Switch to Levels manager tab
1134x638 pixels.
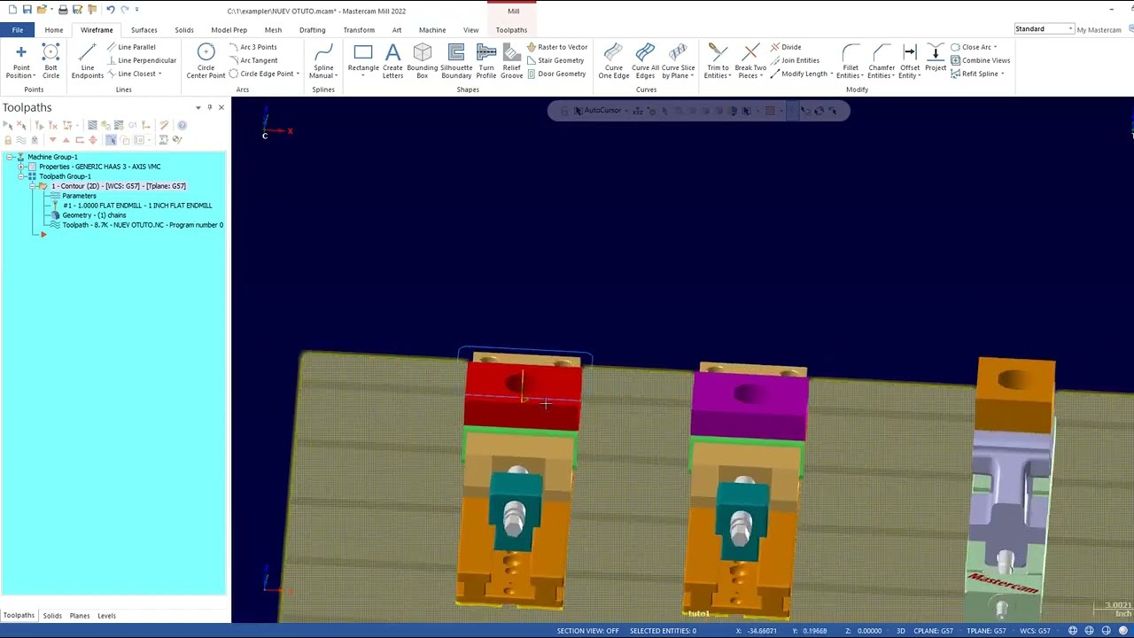[x=106, y=616]
